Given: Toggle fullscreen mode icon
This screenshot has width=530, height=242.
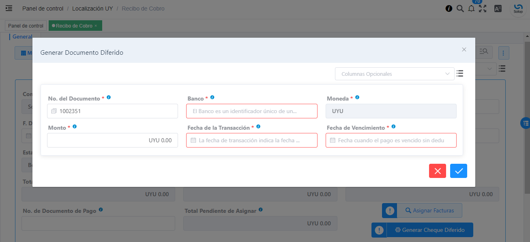Looking at the screenshot, I should [x=483, y=9].
